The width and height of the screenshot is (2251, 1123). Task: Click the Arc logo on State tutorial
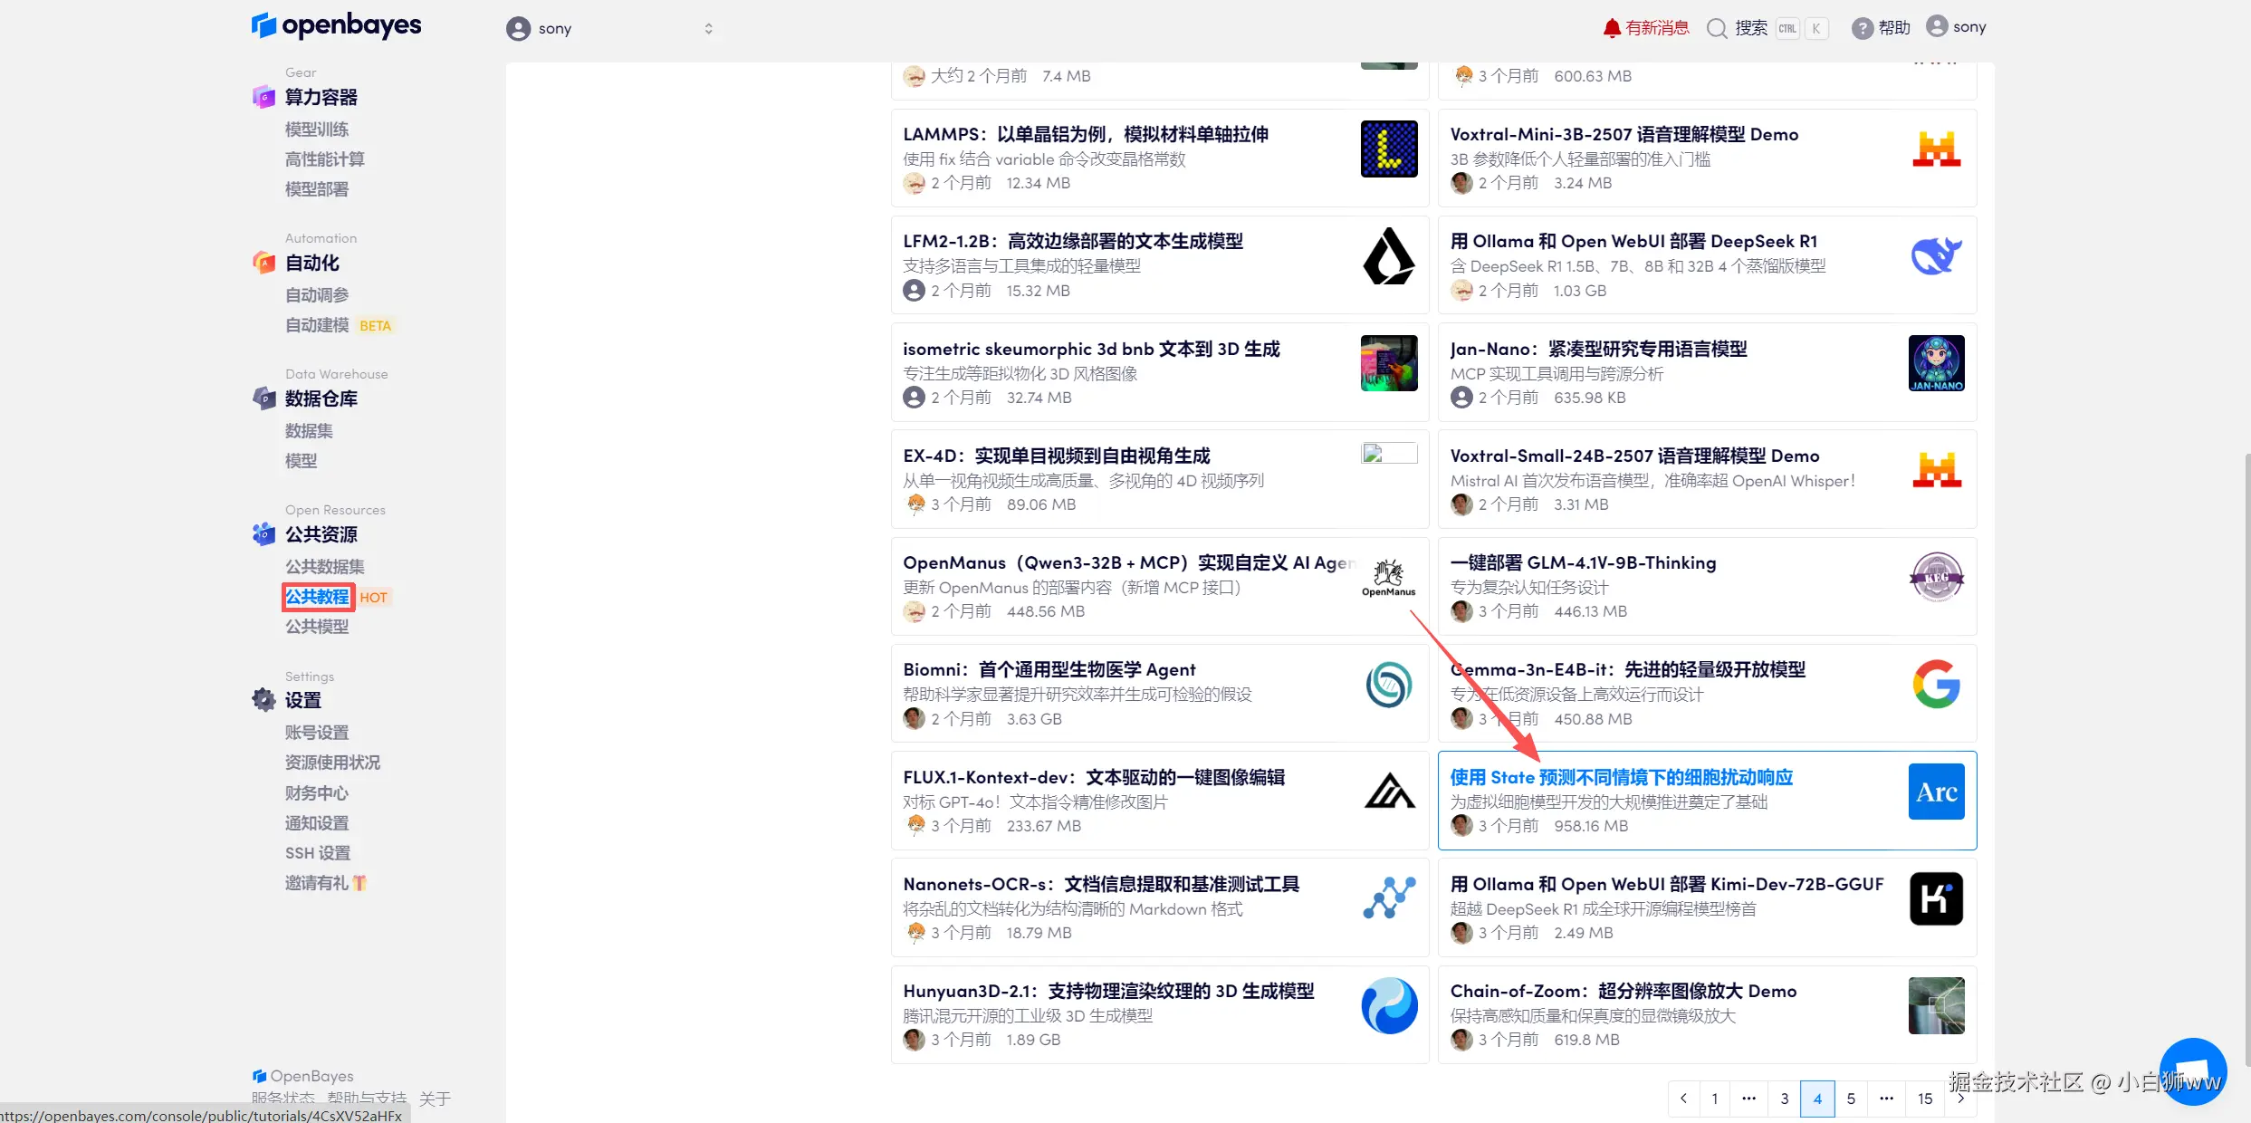(x=1936, y=792)
